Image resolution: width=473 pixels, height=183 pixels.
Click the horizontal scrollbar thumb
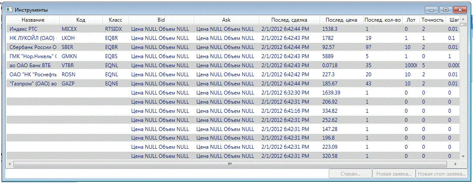(x=230, y=164)
